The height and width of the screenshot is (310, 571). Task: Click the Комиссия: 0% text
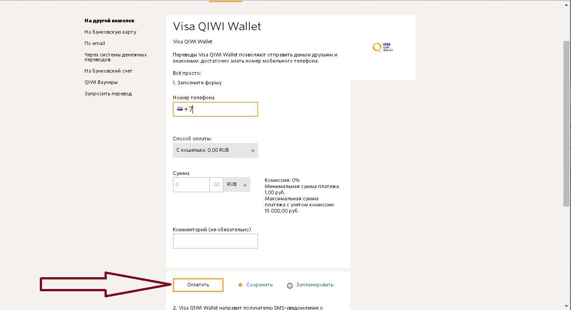point(282,180)
